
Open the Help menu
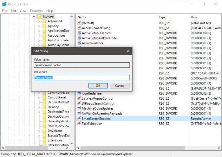(49, 11)
